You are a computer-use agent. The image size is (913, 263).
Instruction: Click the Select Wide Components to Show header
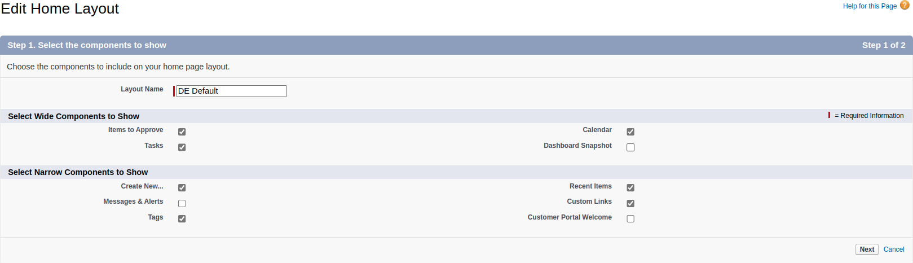click(73, 116)
